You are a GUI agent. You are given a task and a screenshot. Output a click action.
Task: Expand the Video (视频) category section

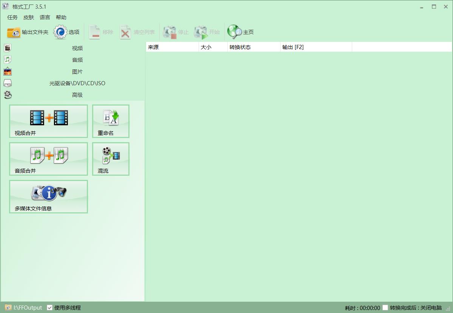[77, 48]
